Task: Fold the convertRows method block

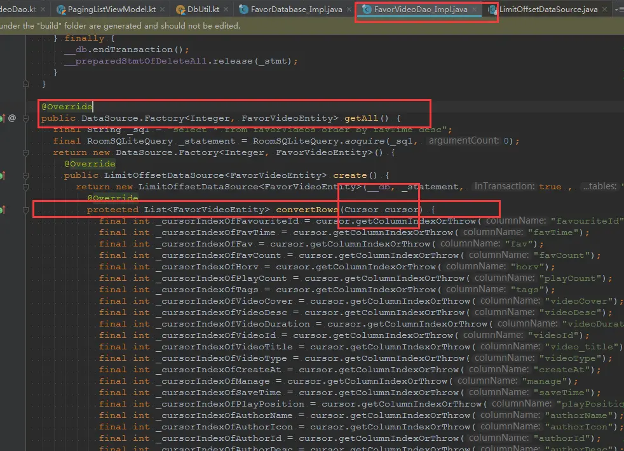Action: coord(26,210)
